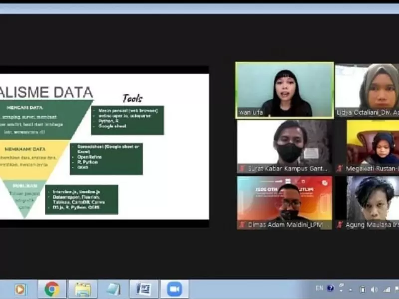Screen dimensions: 399x299
Task: Click muted microphone icon on Dimas Adam Maldini
Action: pos(242,225)
